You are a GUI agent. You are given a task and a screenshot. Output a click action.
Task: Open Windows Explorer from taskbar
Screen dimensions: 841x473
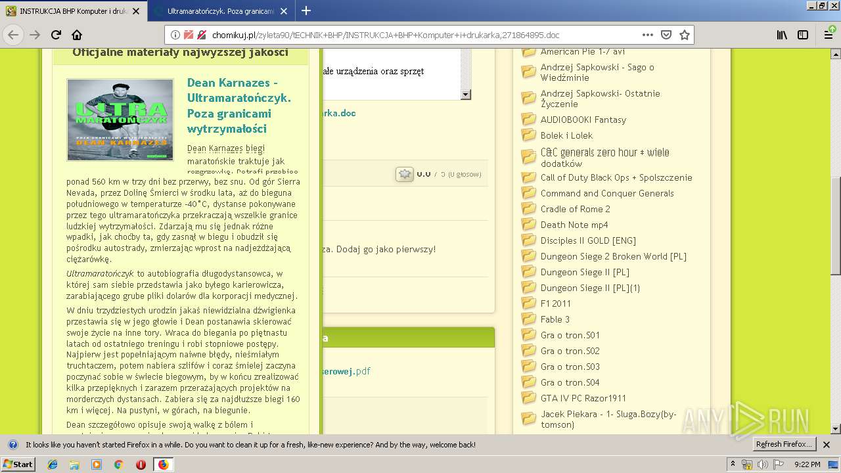tap(74, 464)
